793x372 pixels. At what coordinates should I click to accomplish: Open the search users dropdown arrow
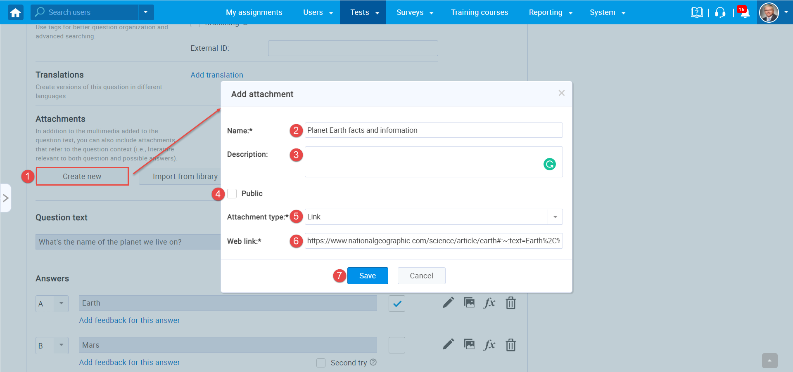[x=145, y=12]
